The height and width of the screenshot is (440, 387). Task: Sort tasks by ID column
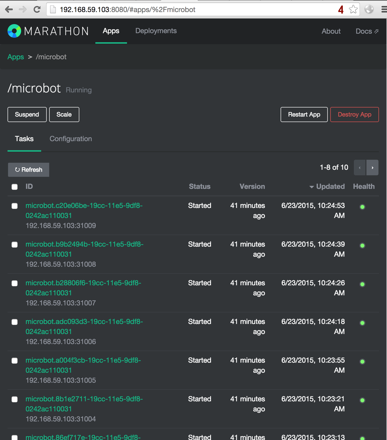[x=29, y=186]
